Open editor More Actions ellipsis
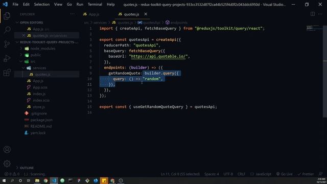 click(x=320, y=14)
